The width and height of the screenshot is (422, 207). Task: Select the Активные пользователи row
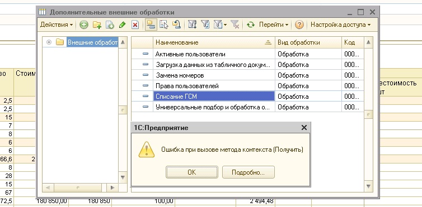tap(247, 54)
